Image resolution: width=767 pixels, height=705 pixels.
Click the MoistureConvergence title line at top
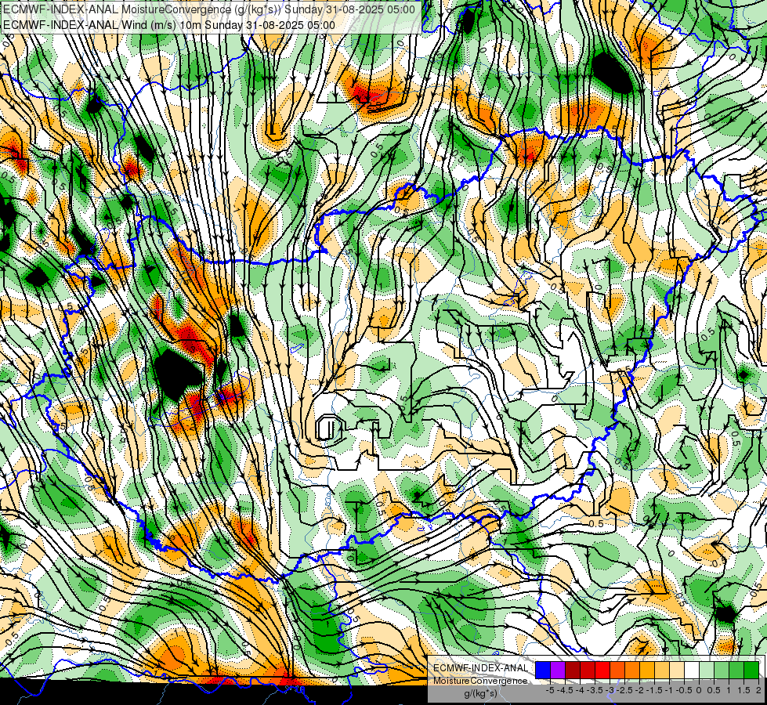(x=209, y=9)
